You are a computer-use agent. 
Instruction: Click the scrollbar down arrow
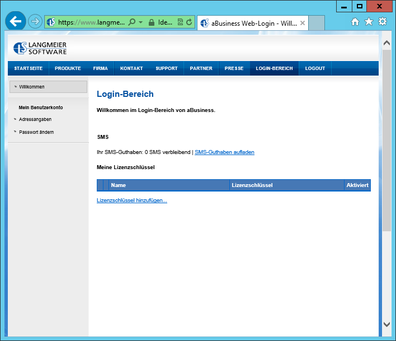click(386, 324)
